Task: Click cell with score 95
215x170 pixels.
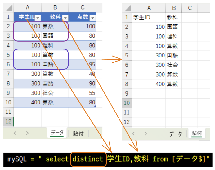Action: tap(82, 64)
